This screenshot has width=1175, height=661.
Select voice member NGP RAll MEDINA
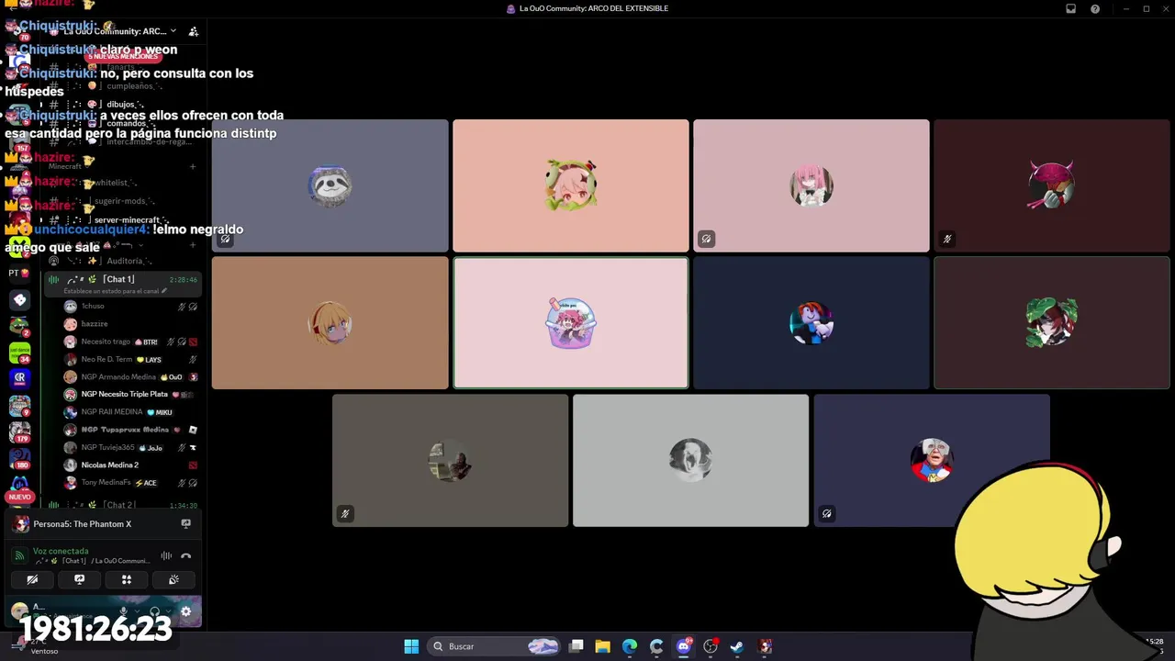130,412
